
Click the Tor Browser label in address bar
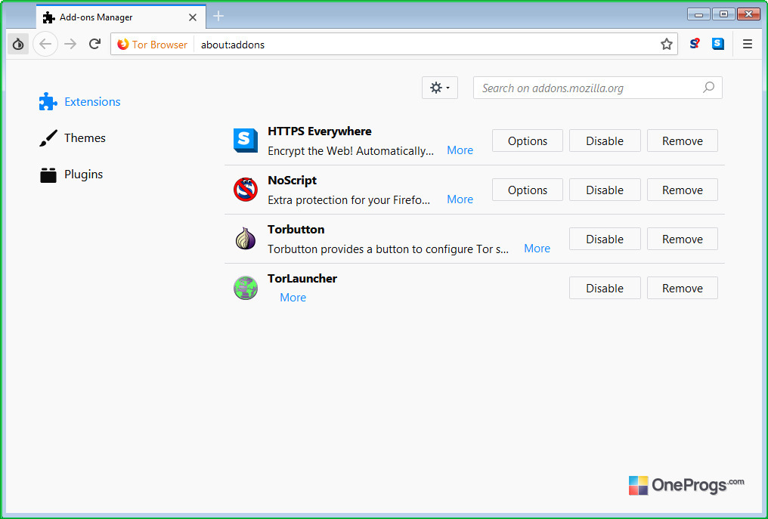[159, 45]
